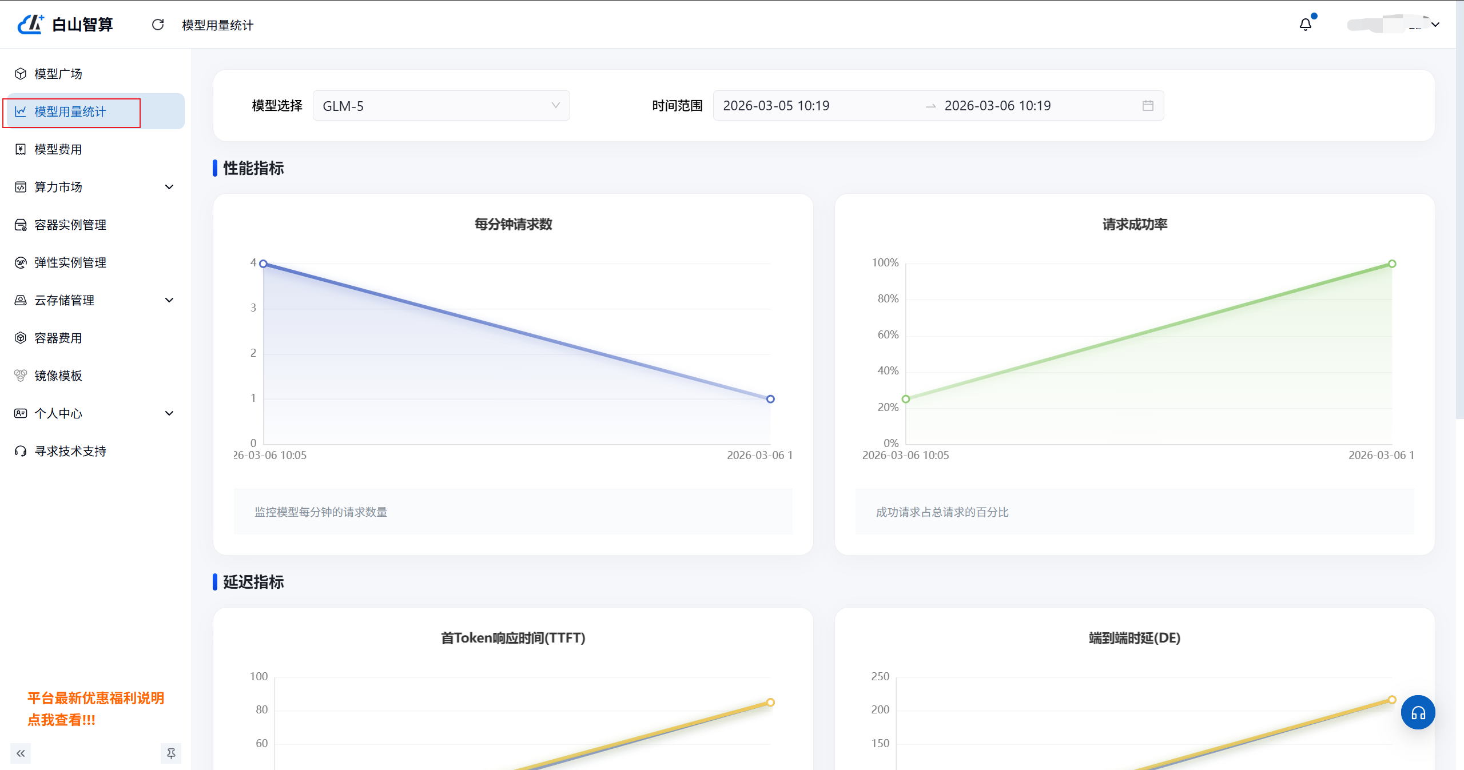Click the calendar icon in 时间范围

tap(1148, 106)
